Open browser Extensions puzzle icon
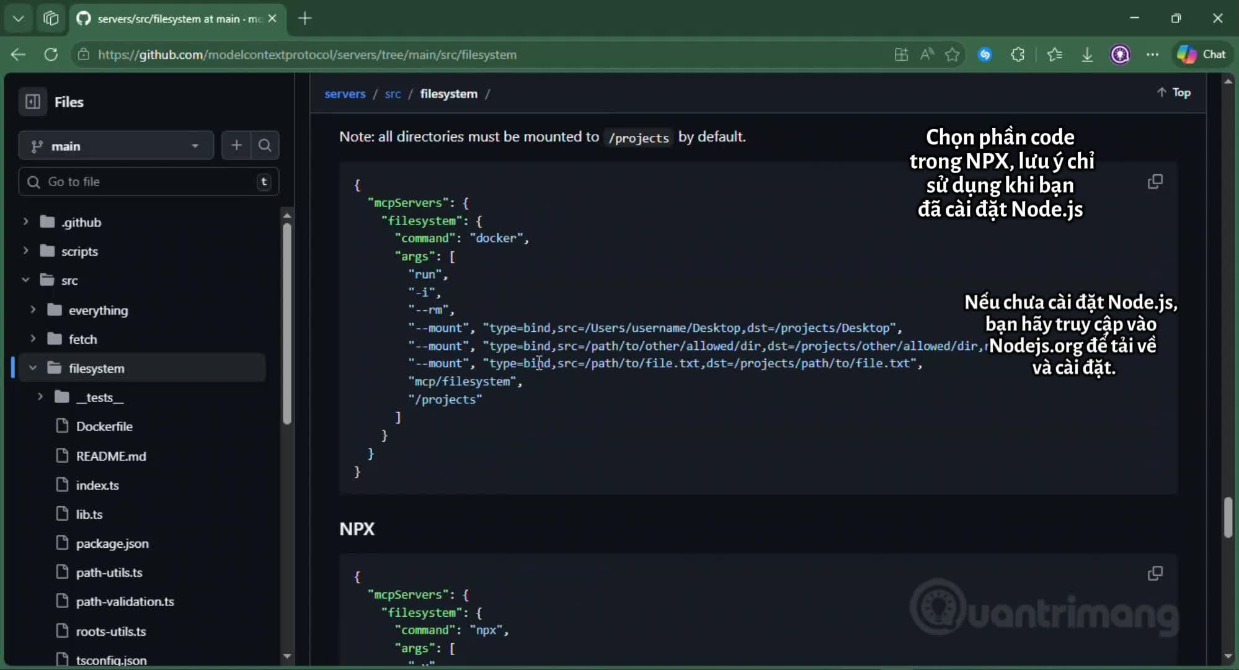 pos(1018,55)
